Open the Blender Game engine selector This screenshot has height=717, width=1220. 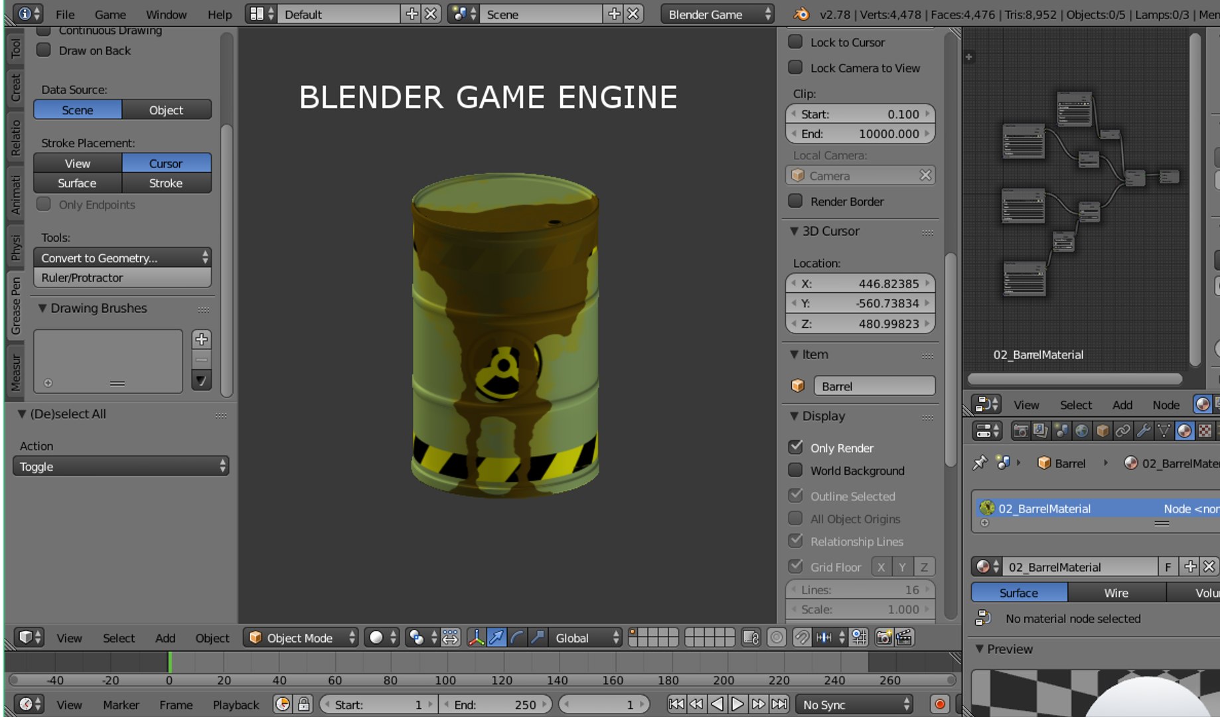(718, 14)
